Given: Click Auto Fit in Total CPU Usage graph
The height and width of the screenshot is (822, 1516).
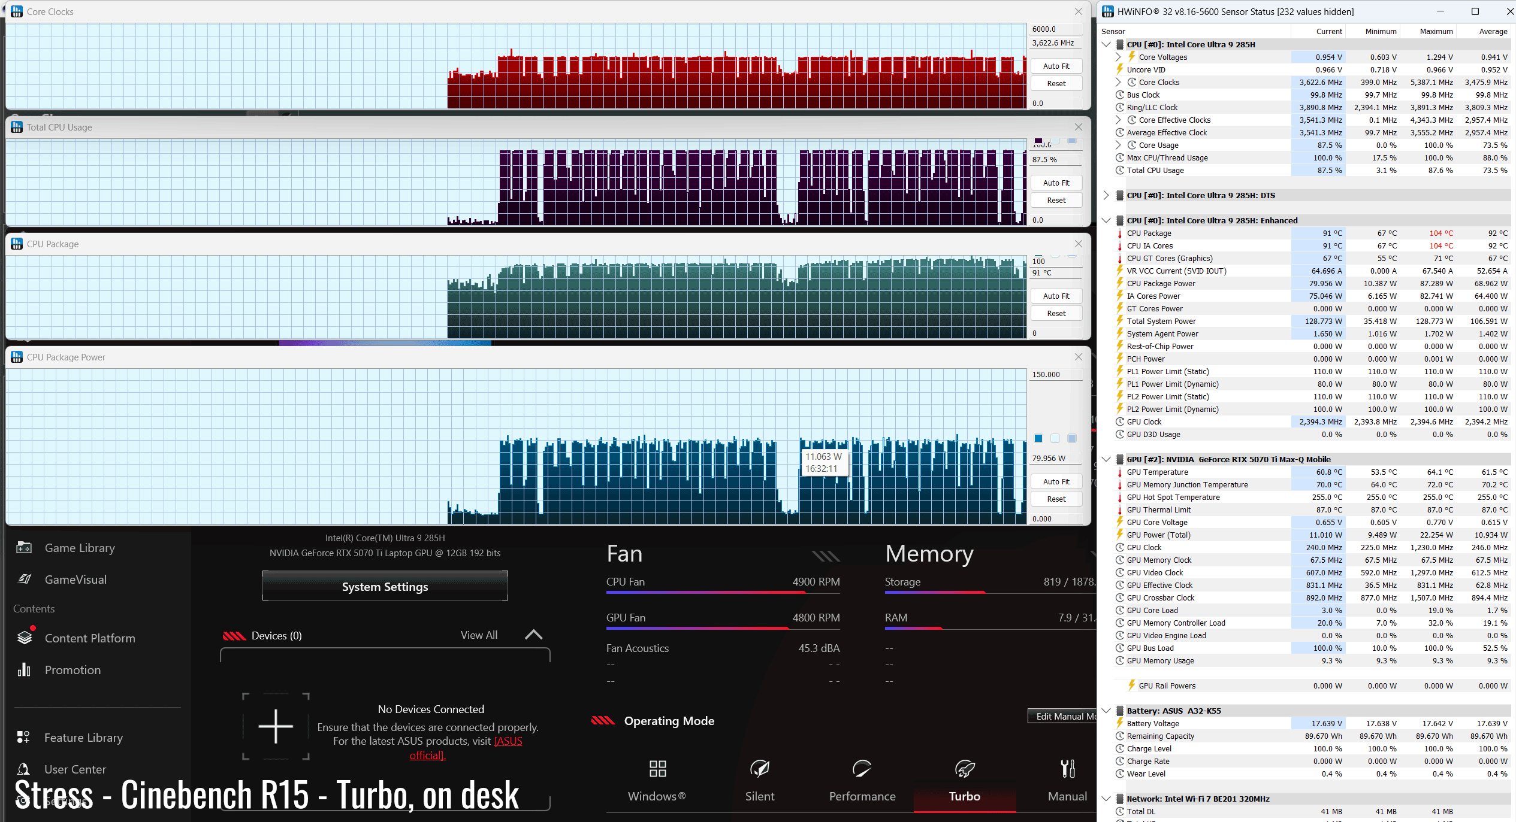Looking at the screenshot, I should (x=1056, y=183).
